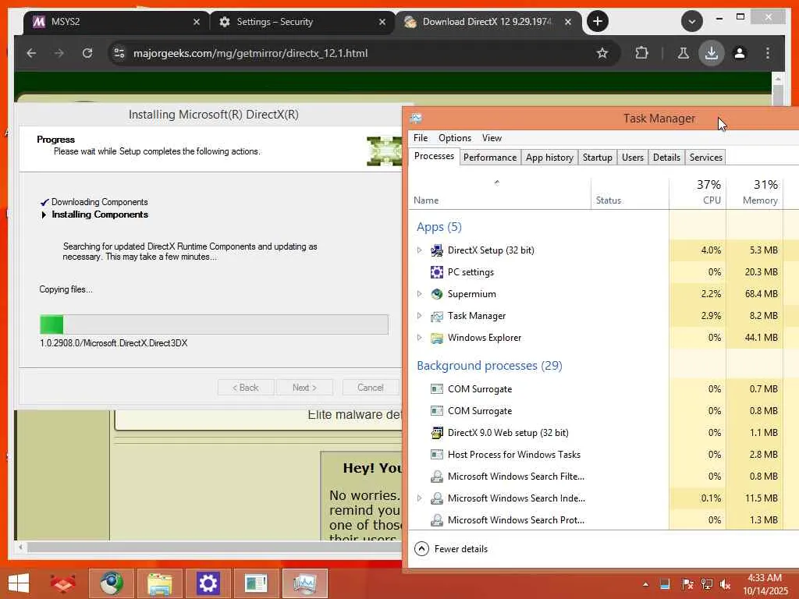
Task: Switch to the App history tab
Action: 549,158
